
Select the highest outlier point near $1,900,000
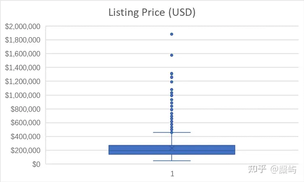pyautogui.click(x=171, y=34)
